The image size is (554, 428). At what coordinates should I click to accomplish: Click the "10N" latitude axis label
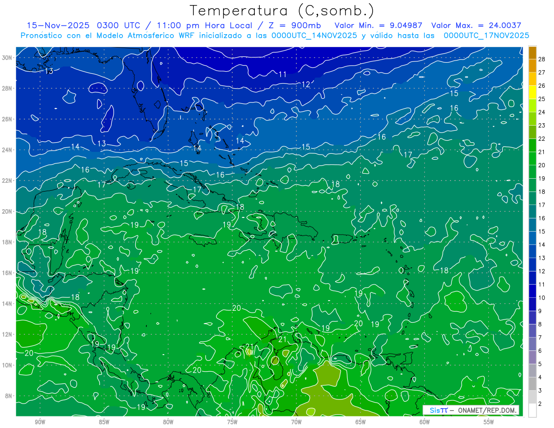point(8,365)
